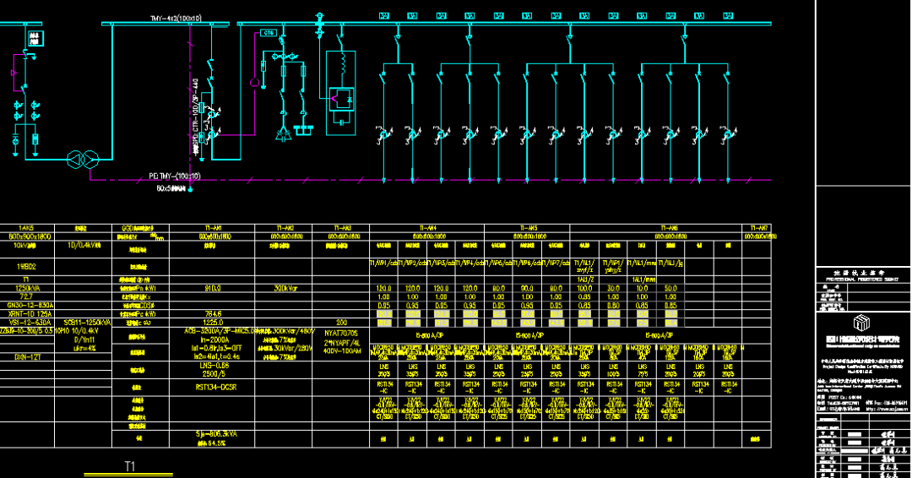Click the DXN-12T entry

point(27,357)
